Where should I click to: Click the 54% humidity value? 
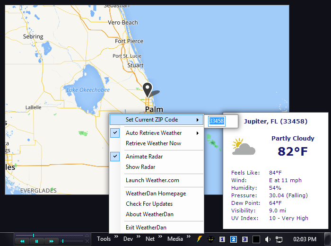(x=275, y=188)
